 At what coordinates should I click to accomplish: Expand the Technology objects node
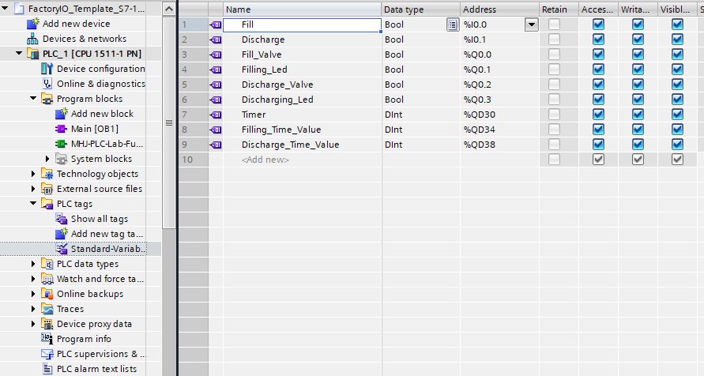coord(34,174)
